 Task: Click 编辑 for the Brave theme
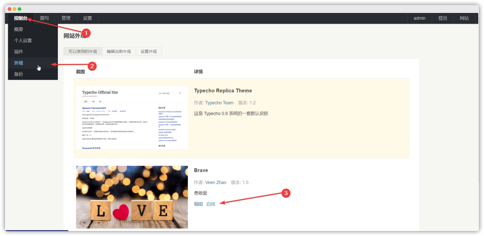tap(199, 204)
